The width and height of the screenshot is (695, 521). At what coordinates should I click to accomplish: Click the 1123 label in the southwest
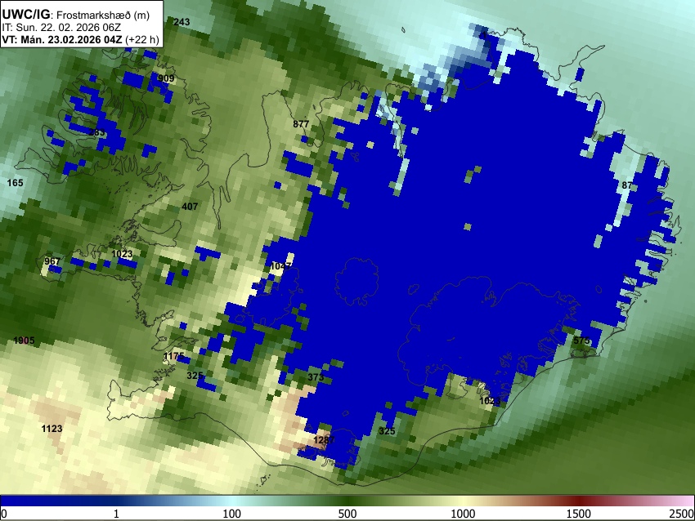coord(52,429)
